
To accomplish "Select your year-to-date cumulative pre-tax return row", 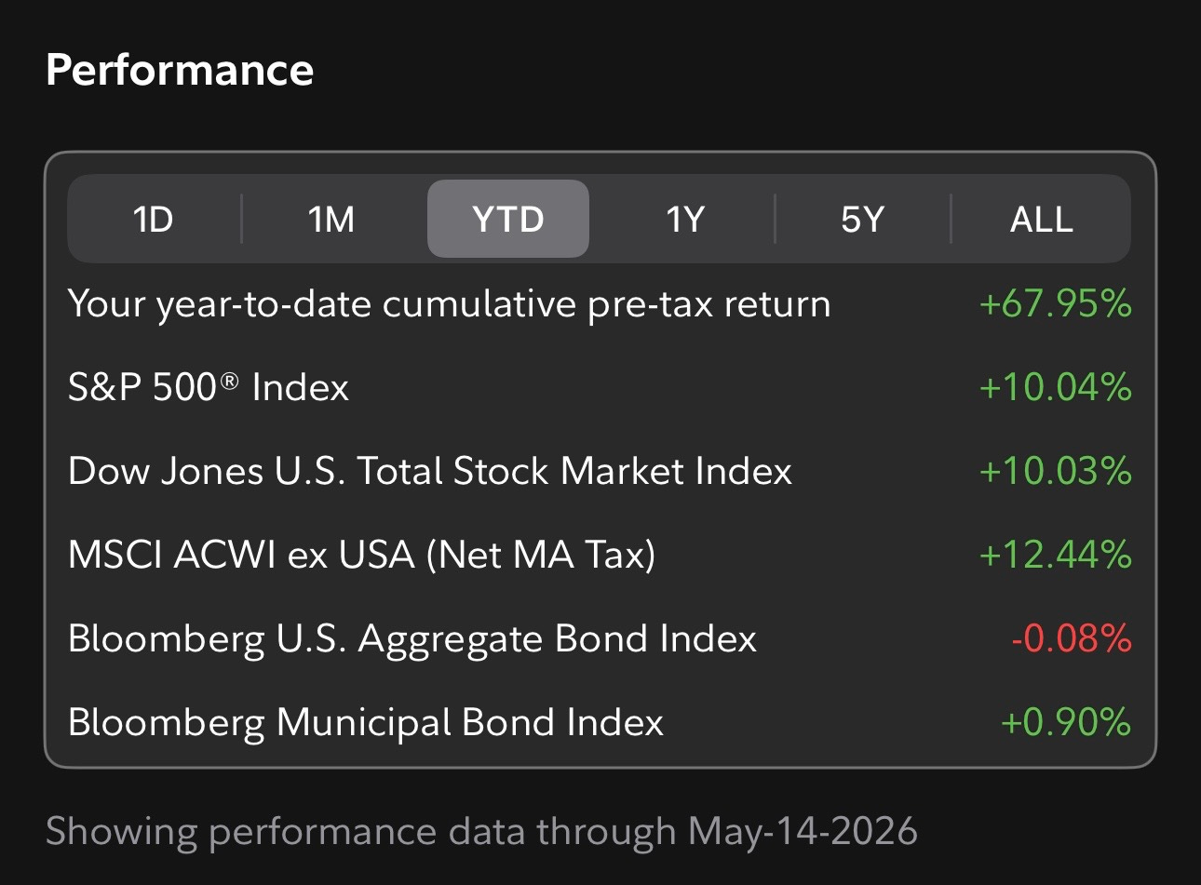I will click(600, 304).
